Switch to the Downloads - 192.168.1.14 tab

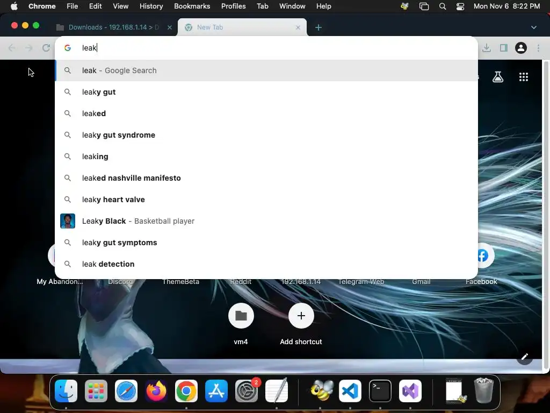[x=113, y=27]
